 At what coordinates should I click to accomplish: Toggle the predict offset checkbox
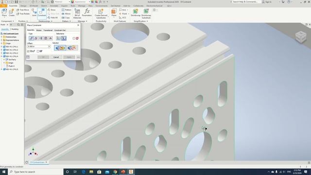click(x=38, y=51)
